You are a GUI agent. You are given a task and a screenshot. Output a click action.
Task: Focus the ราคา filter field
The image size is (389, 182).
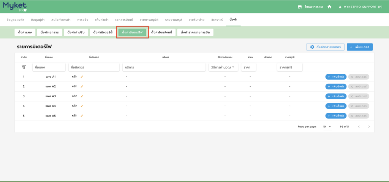pyautogui.click(x=248, y=67)
